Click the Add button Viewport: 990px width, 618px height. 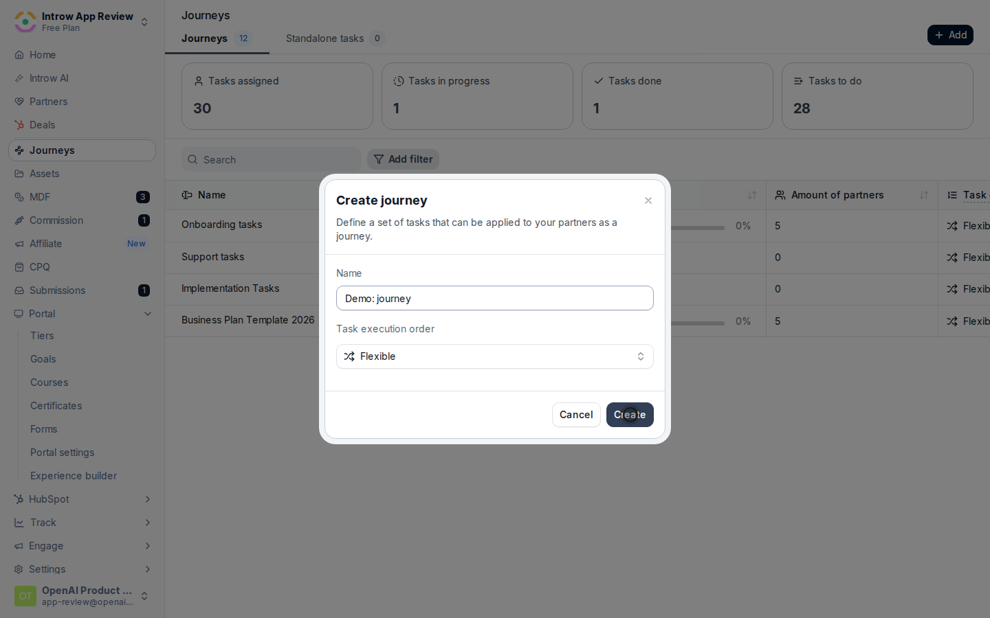click(950, 35)
